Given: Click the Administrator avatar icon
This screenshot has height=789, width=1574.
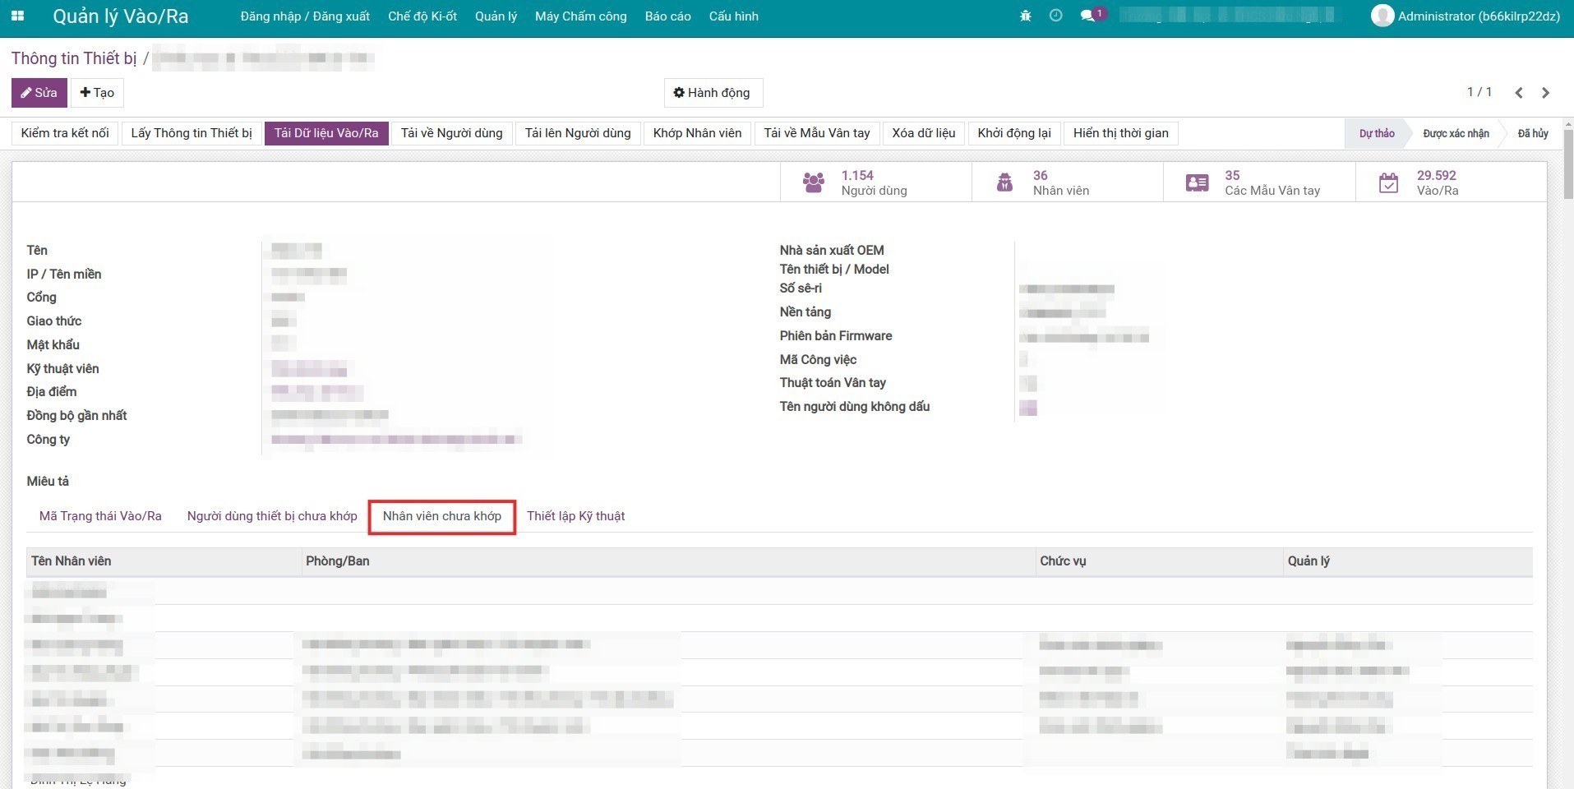Looking at the screenshot, I should (1382, 16).
